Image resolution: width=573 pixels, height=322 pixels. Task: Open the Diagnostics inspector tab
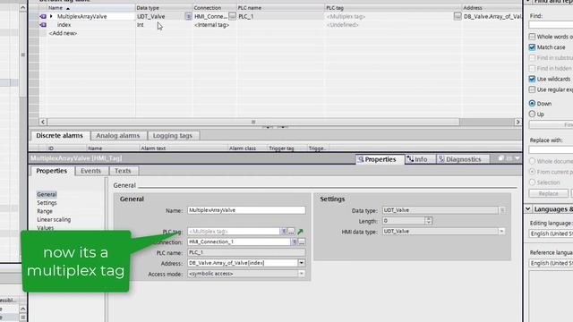[x=463, y=159]
